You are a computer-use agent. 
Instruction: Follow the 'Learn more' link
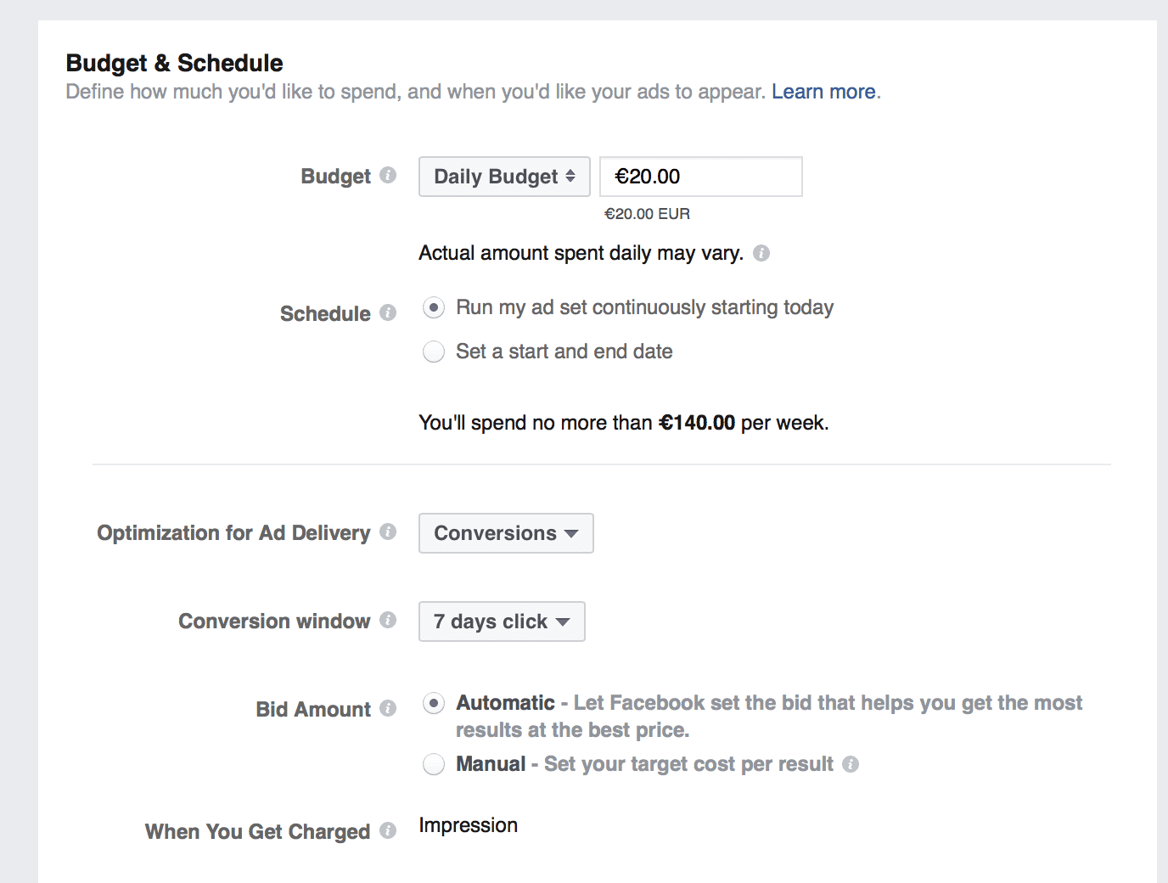pyautogui.click(x=823, y=92)
